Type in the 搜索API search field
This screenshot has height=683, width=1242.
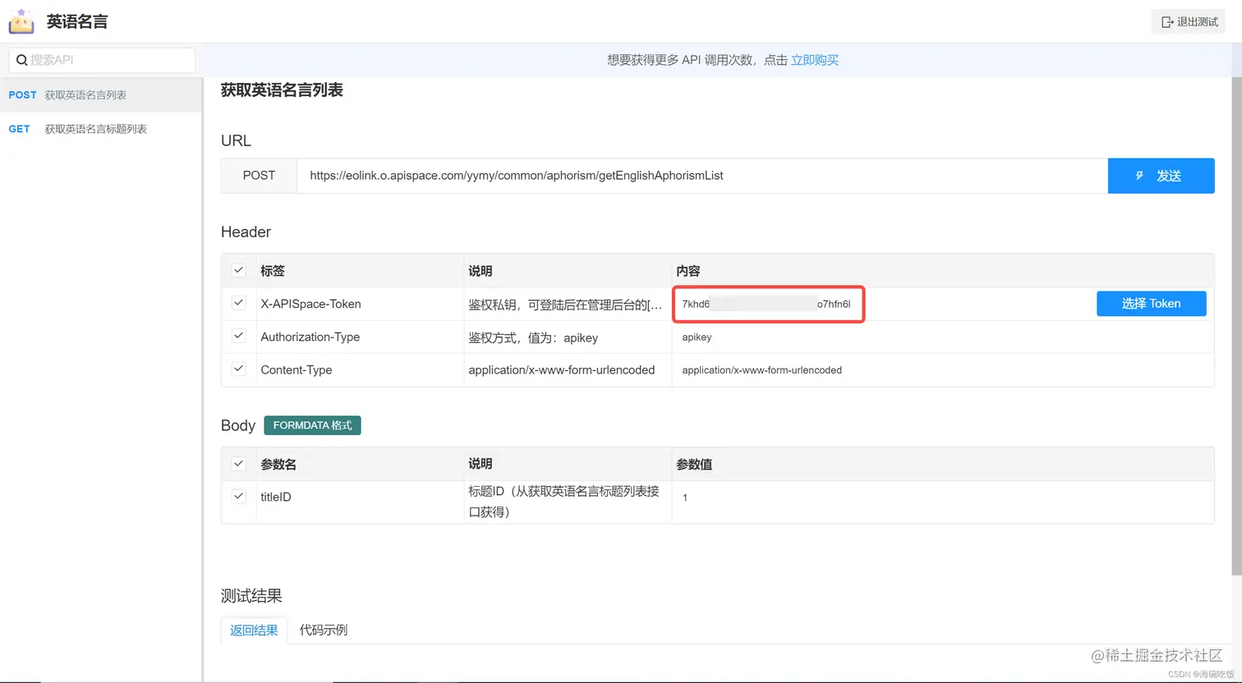(102, 60)
